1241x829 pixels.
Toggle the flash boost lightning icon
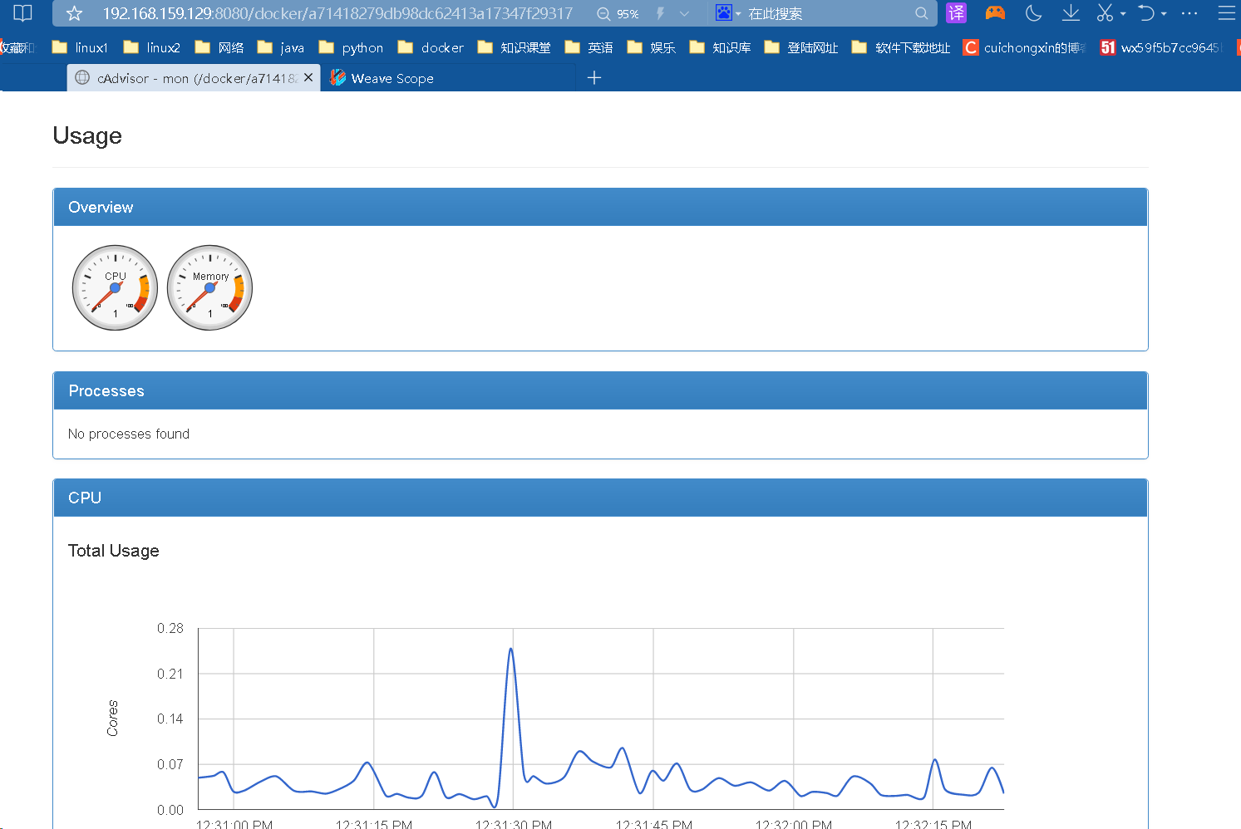coord(661,13)
